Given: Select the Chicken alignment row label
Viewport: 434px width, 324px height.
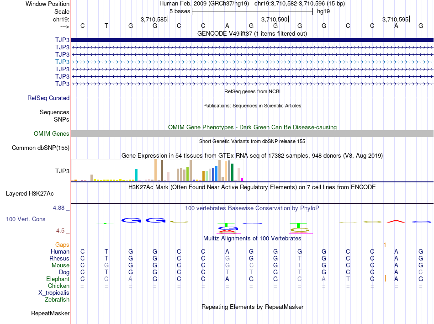Looking at the screenshot, I should point(58,286).
